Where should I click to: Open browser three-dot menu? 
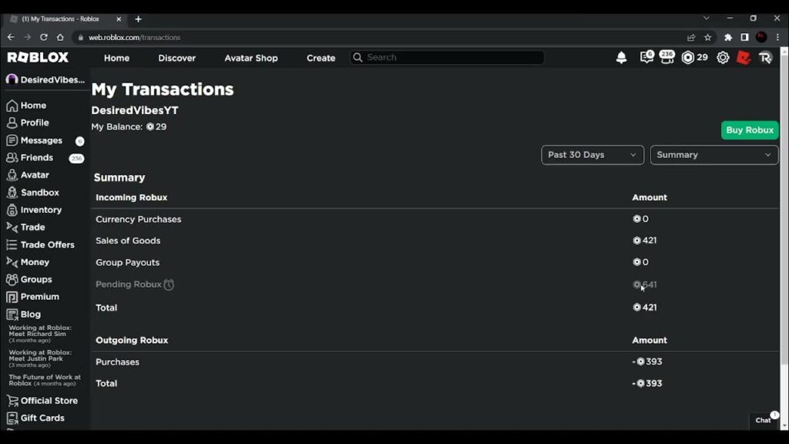pyautogui.click(x=777, y=37)
